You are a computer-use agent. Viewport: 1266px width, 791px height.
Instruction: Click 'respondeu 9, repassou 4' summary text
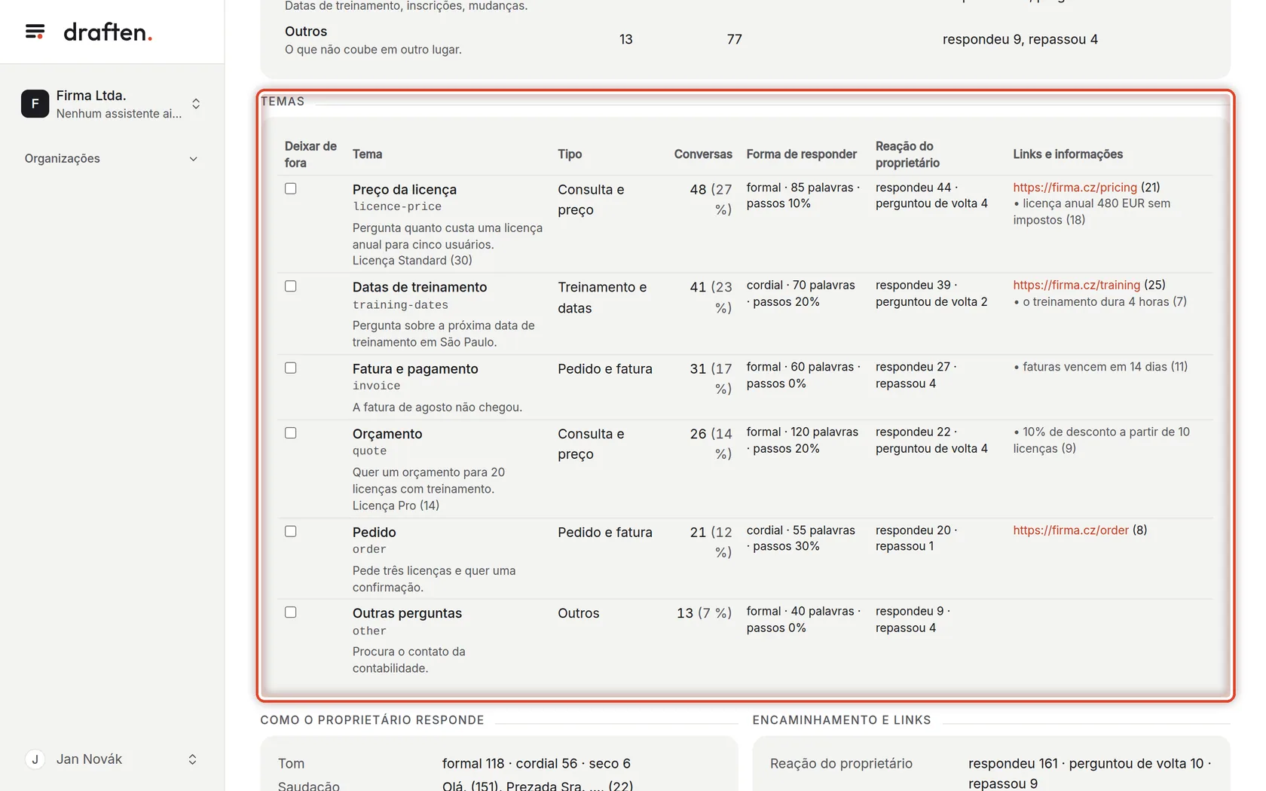click(1020, 39)
